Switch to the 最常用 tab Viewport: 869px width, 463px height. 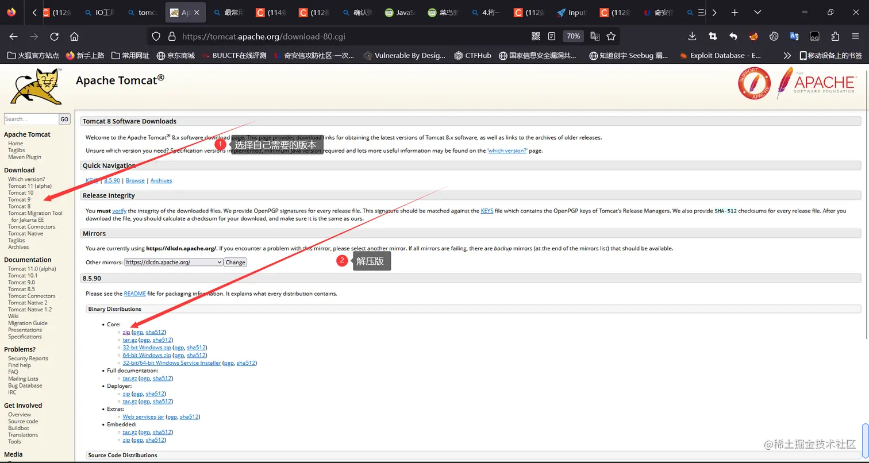[229, 13]
